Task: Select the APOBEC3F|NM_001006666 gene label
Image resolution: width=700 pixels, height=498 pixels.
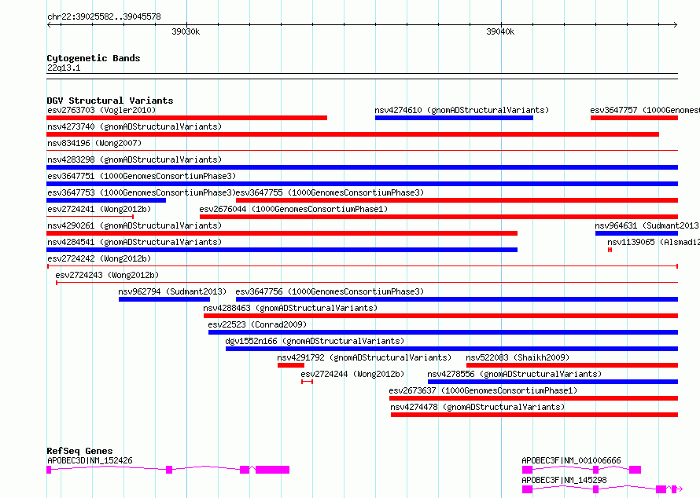Action: pos(571,460)
